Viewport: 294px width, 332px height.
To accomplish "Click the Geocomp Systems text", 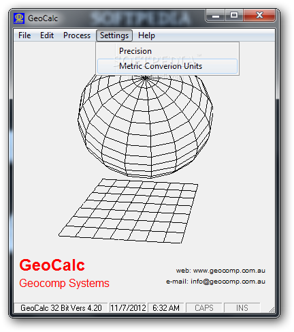I will click(64, 284).
